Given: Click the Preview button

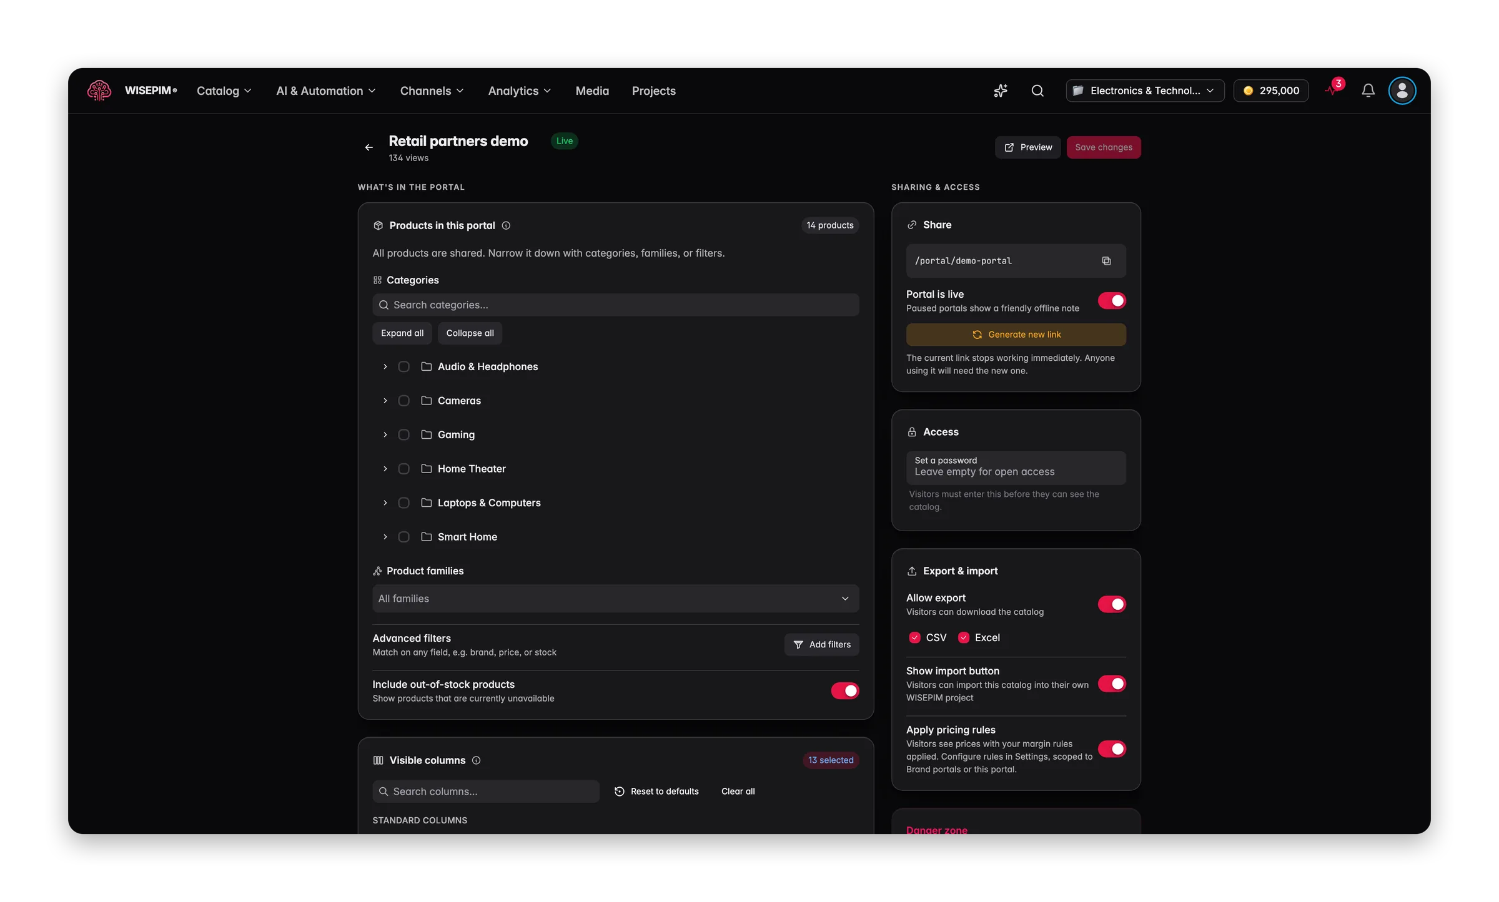Looking at the screenshot, I should pyautogui.click(x=1027, y=147).
